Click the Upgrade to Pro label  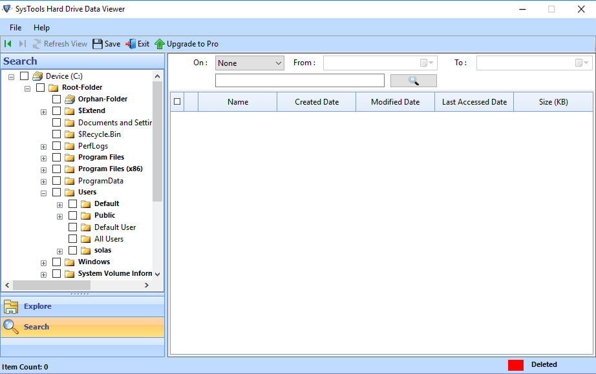tap(193, 44)
